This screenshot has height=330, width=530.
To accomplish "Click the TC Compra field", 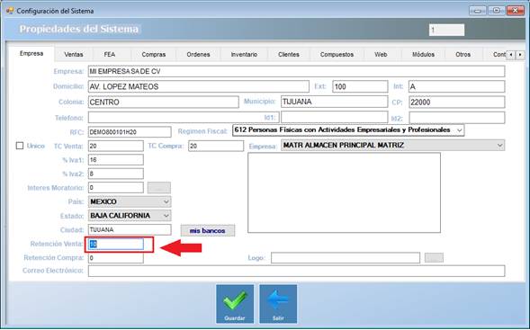I will 216,146.
